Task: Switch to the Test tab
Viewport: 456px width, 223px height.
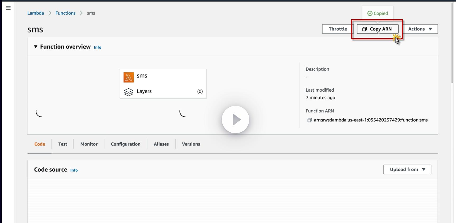Action: [x=63, y=144]
